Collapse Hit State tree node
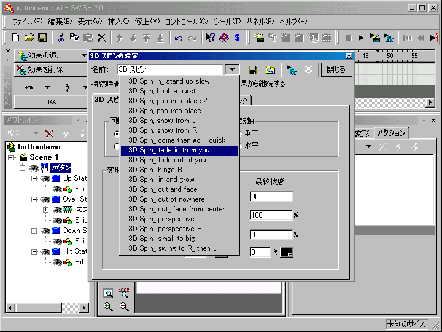The image size is (442, 332). (x=34, y=251)
